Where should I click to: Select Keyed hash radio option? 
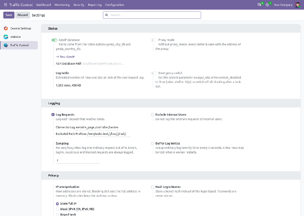click(57, 215)
